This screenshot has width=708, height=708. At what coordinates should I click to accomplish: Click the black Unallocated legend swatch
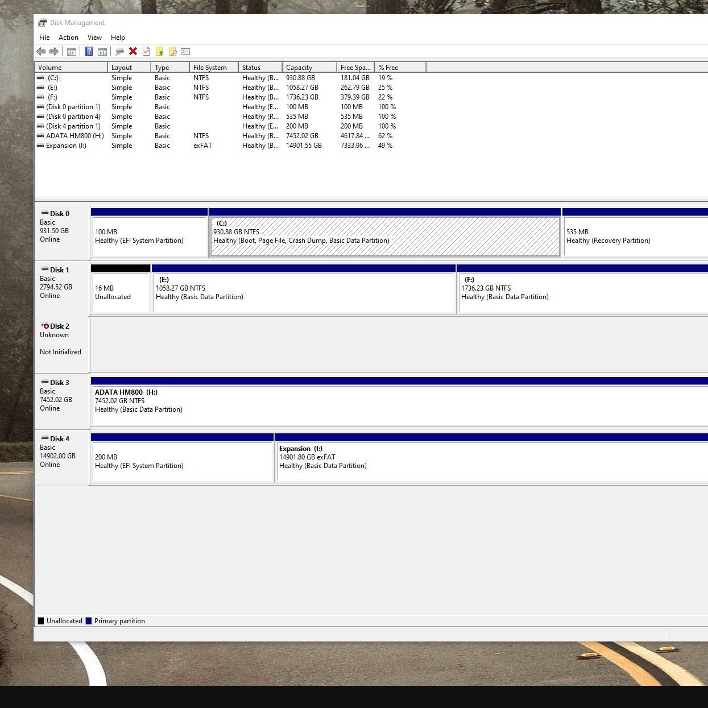pos(41,621)
